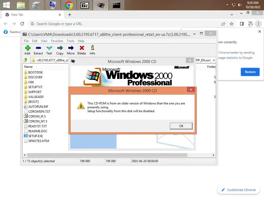Click the Chrome taskbar icon
264x198 pixels.
pyautogui.click(x=69, y=5)
